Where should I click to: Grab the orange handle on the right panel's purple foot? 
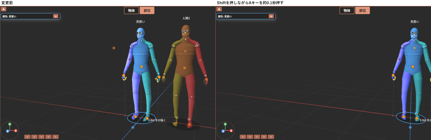pos(404,117)
